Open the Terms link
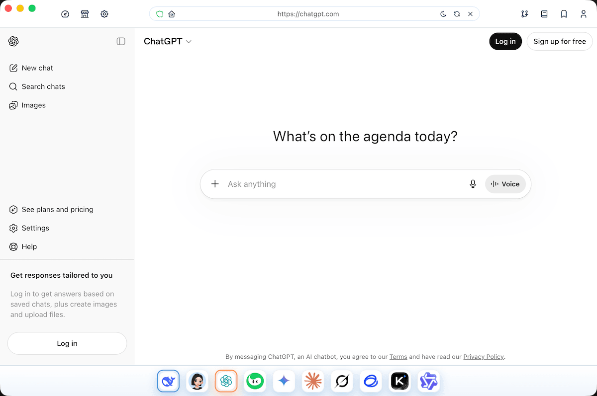Viewport: 597px width, 396px height. pyautogui.click(x=398, y=357)
